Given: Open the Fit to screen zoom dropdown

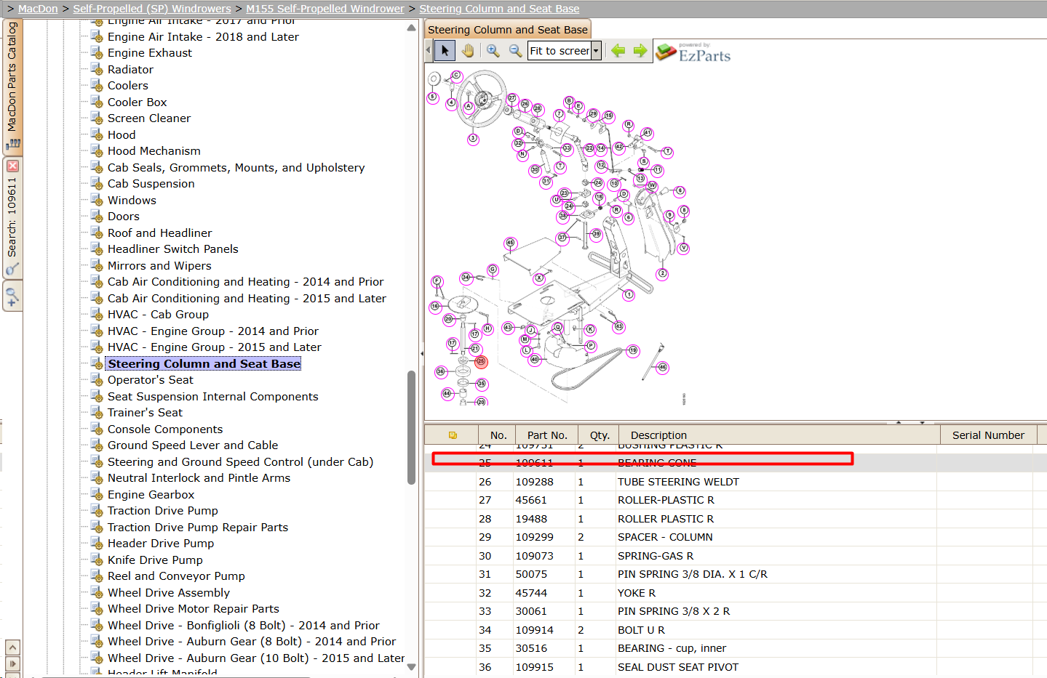Looking at the screenshot, I should (597, 51).
